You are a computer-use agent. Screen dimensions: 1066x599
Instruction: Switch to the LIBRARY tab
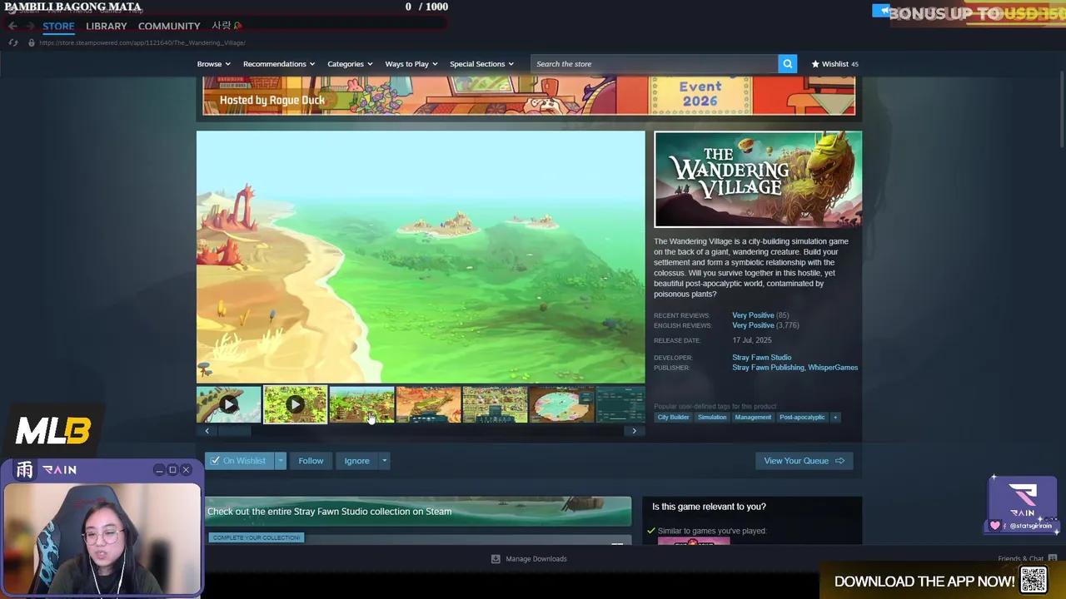point(107,26)
